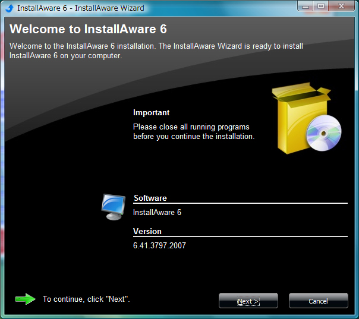359x319 pixels.
Task: Click the green arrow icon beside continue hint
Action: pos(25,299)
